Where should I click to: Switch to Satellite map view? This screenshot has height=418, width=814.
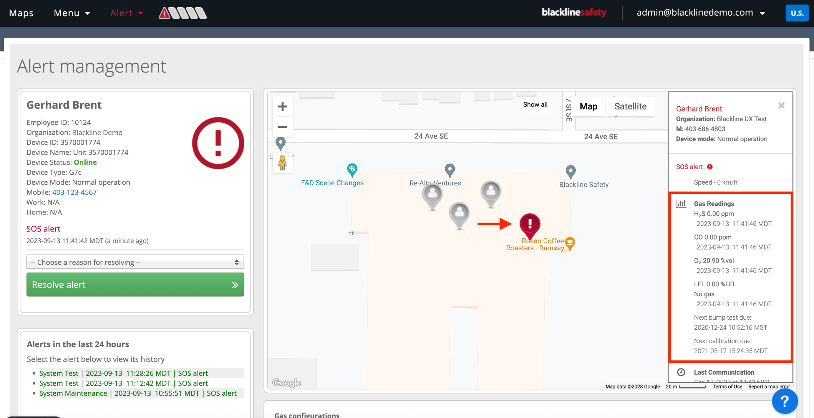tap(630, 106)
